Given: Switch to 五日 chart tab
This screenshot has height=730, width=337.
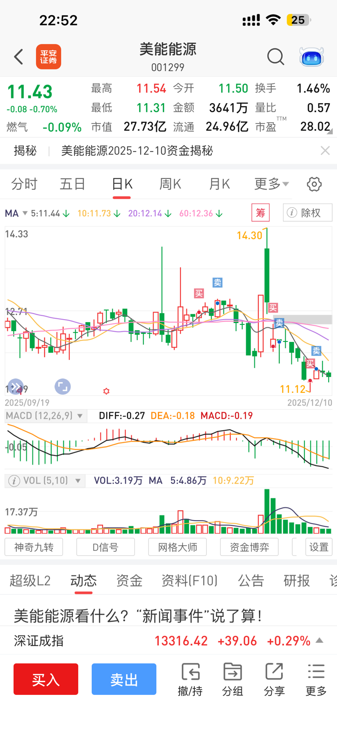Looking at the screenshot, I should [72, 184].
